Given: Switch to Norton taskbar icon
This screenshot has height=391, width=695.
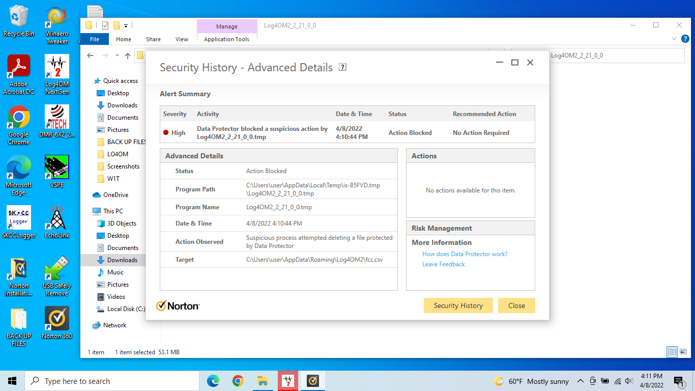Looking at the screenshot, I should [312, 381].
